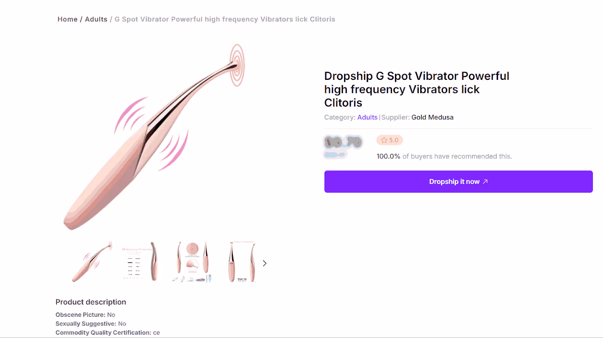Select the first product thumbnail with pink waves

point(91,262)
